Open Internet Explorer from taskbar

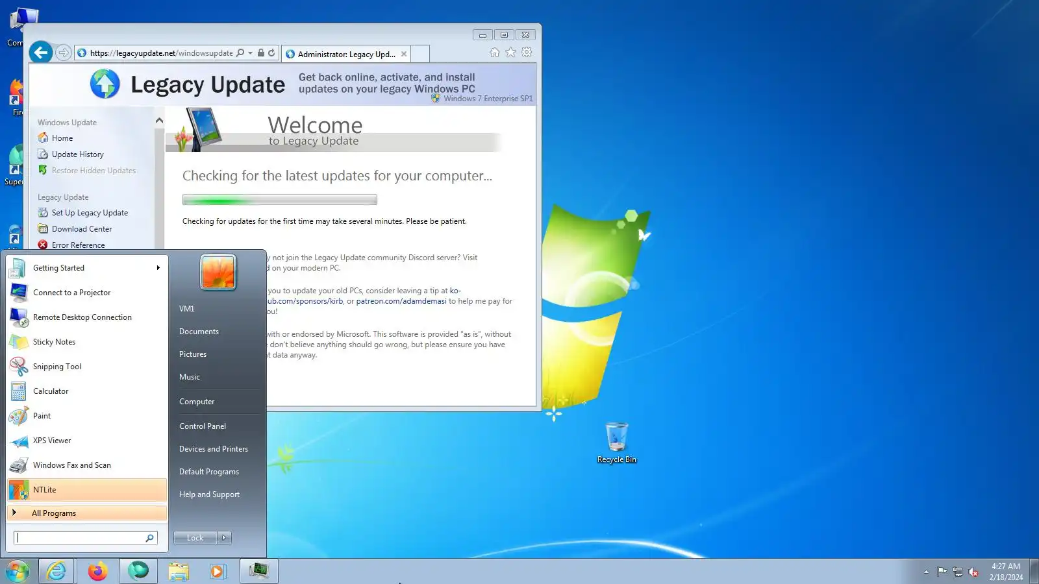(x=56, y=572)
